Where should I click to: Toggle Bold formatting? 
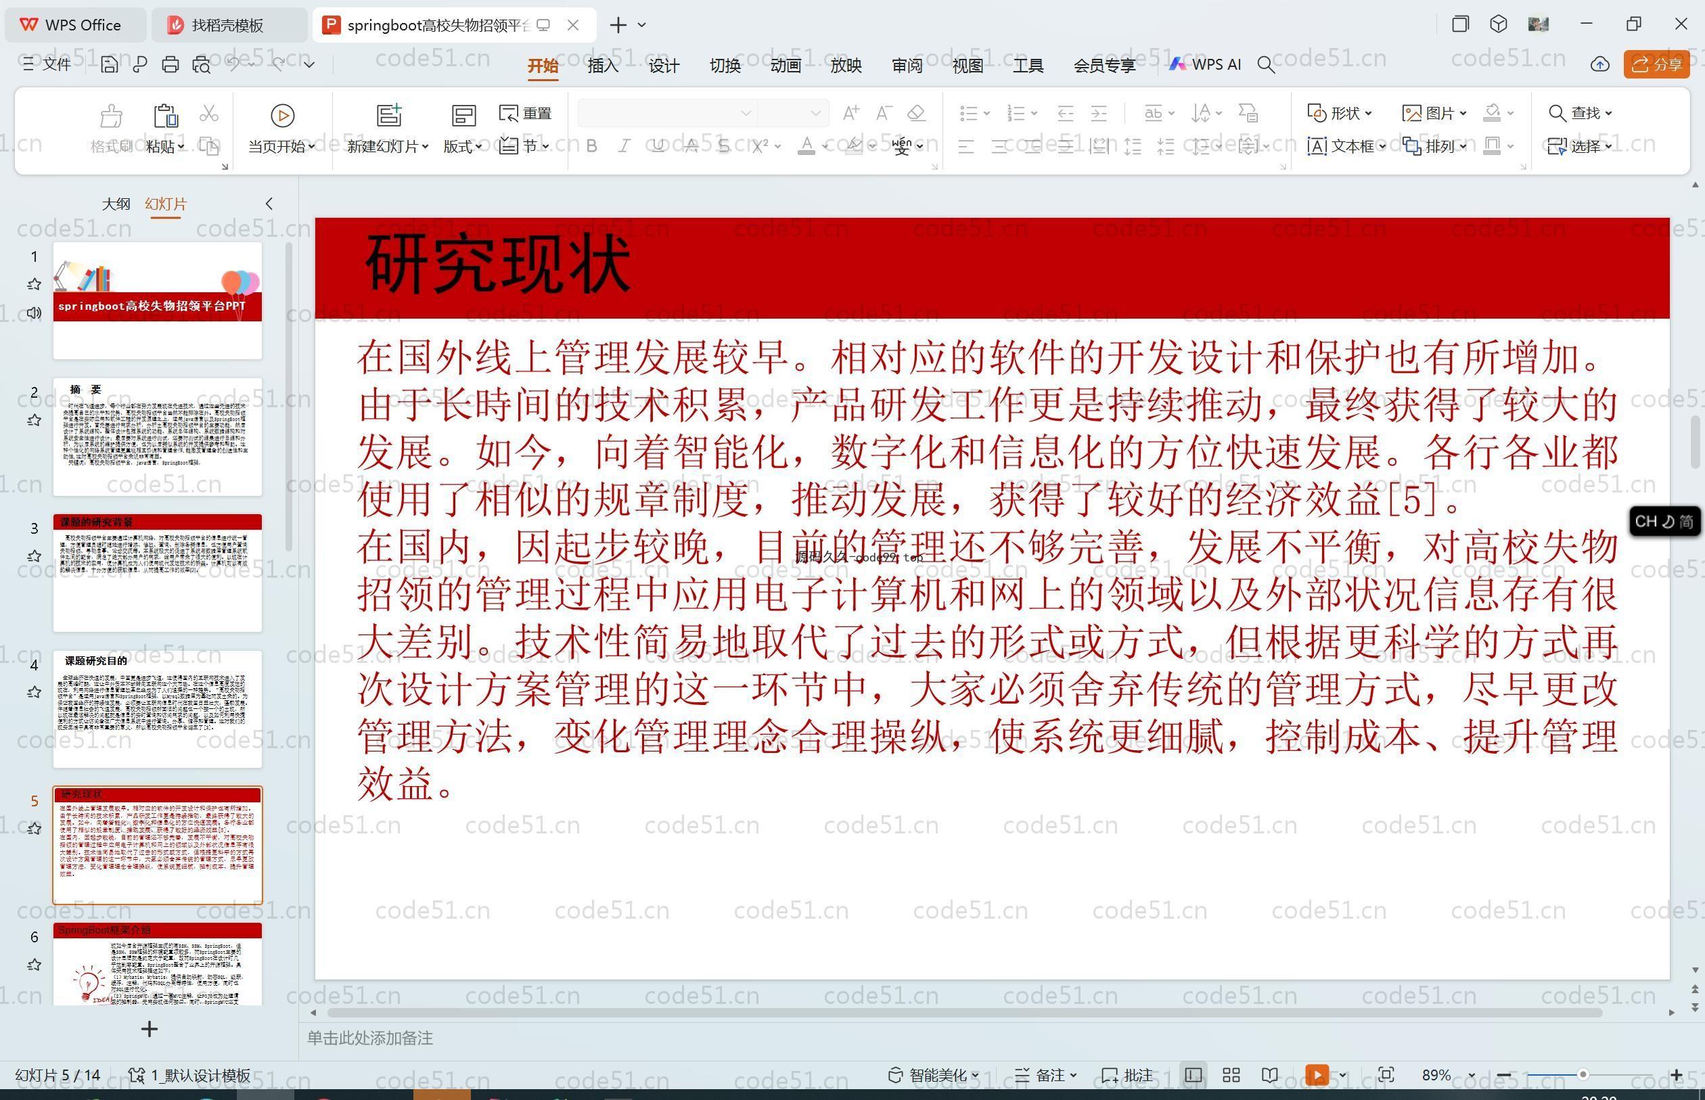[x=591, y=145]
